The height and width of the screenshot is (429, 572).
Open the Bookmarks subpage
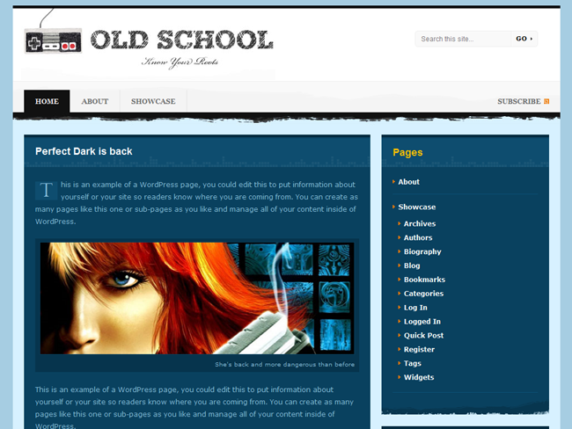[424, 280]
